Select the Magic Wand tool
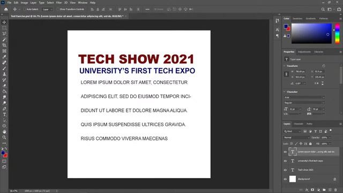 (4, 39)
